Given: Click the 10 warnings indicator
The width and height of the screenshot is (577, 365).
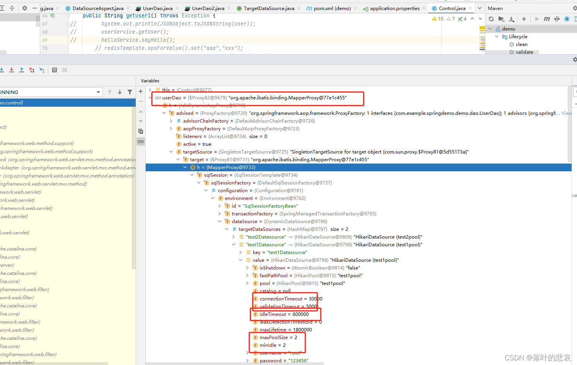Looking at the screenshot, I should pos(438,19).
